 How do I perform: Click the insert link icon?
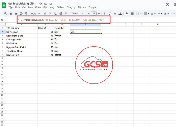[173, 14]
